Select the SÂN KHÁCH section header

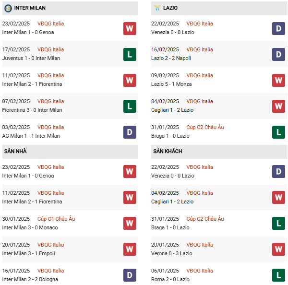pyautogui.click(x=168, y=151)
